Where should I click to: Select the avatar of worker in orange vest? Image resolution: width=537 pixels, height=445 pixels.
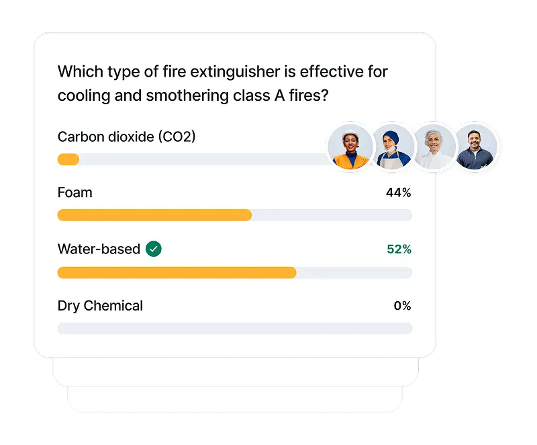click(350, 147)
